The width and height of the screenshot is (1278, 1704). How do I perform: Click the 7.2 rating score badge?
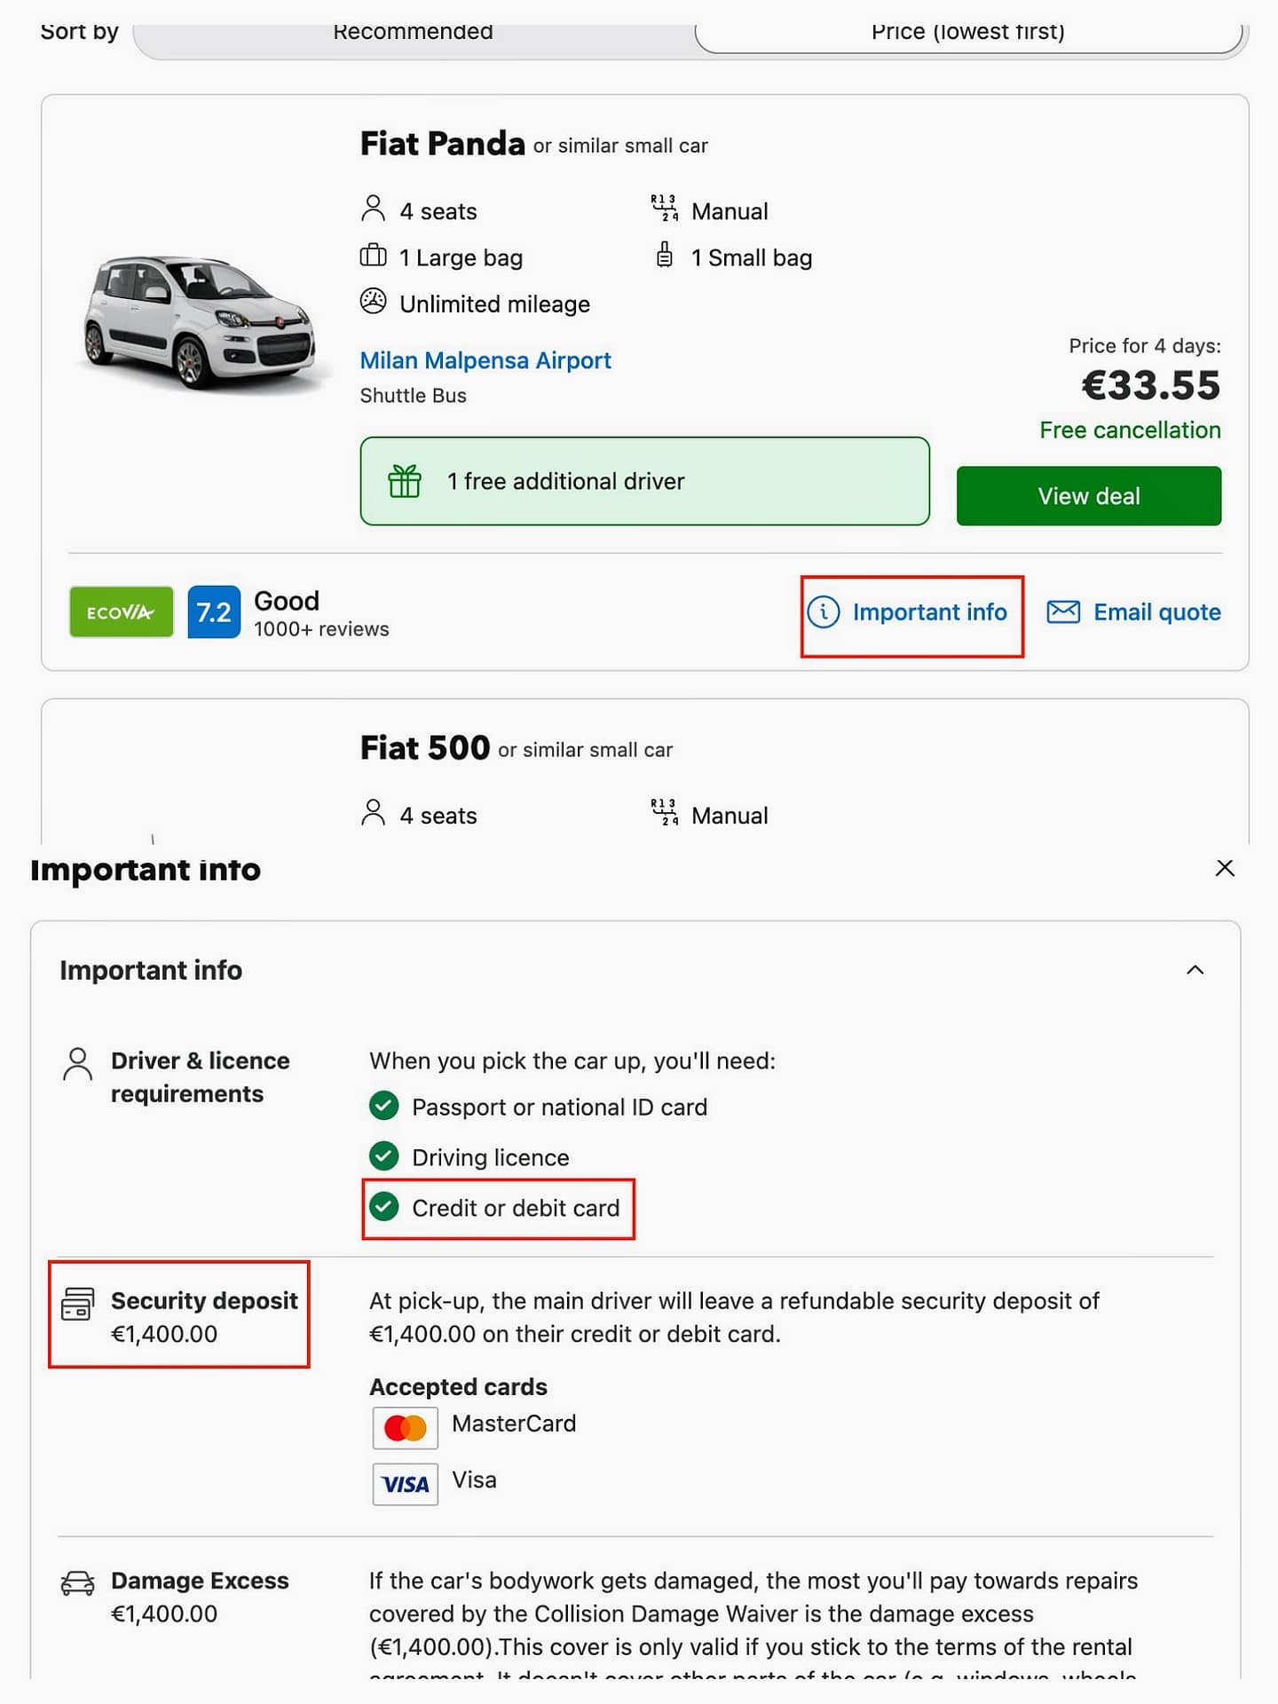[x=214, y=611]
